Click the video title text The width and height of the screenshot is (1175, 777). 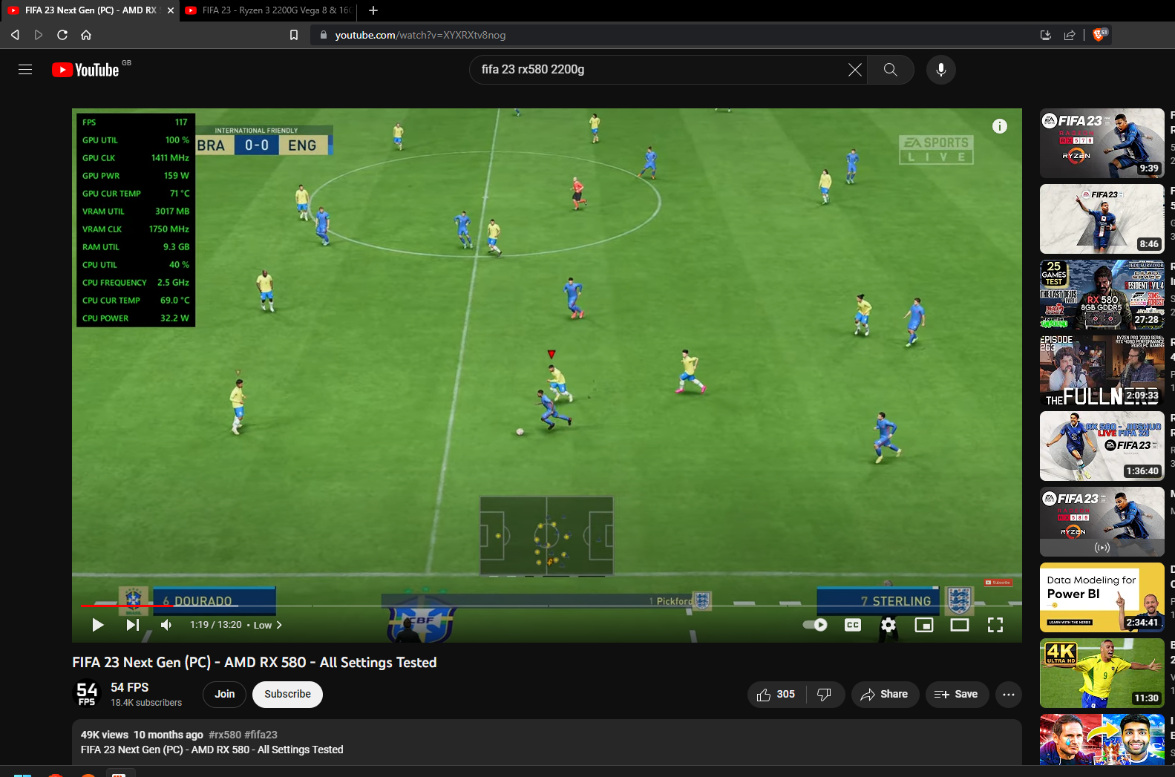click(254, 662)
